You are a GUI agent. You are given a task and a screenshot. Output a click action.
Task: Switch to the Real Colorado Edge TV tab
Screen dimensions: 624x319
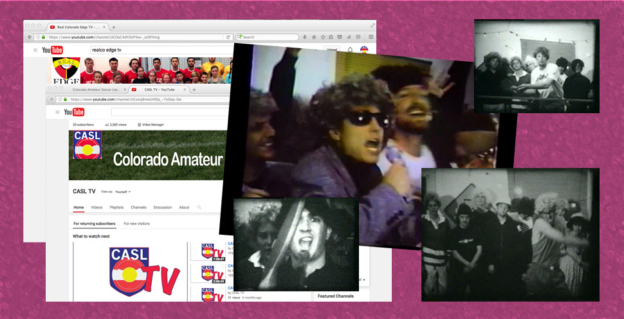tap(78, 27)
